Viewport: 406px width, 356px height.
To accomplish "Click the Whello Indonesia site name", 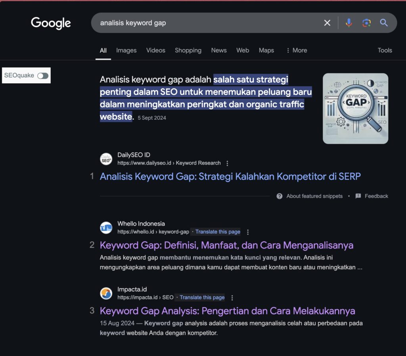I will point(141,224).
